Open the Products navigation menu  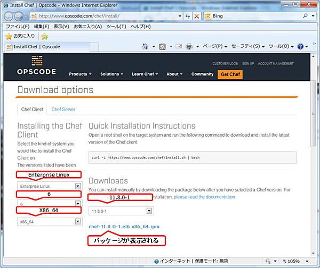(80, 74)
